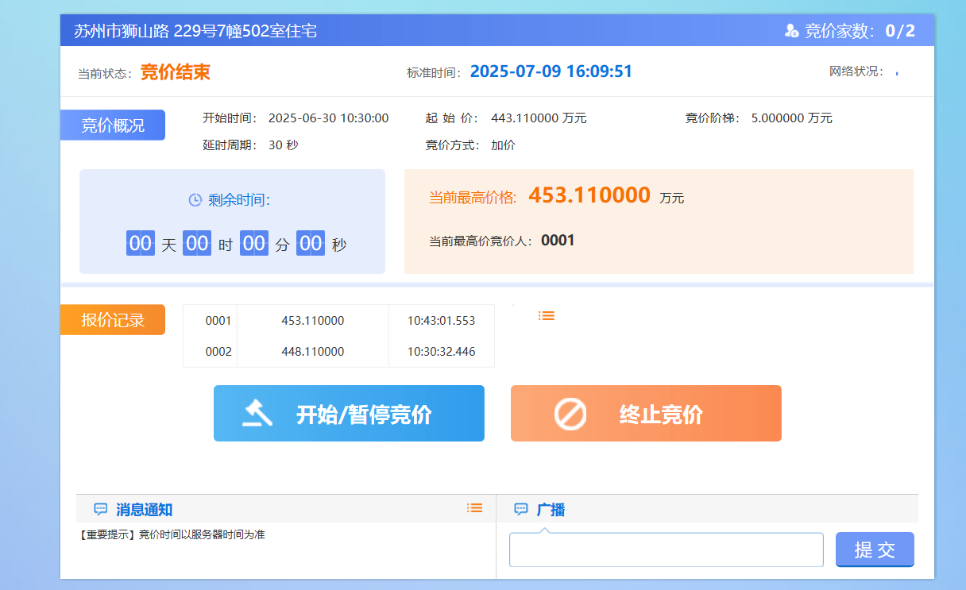This screenshot has height=590, width=966.
Task: Click the chat bubble icon next to 消息通知
Action: click(x=101, y=510)
